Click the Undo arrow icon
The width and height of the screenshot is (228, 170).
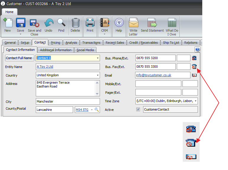click(49, 23)
